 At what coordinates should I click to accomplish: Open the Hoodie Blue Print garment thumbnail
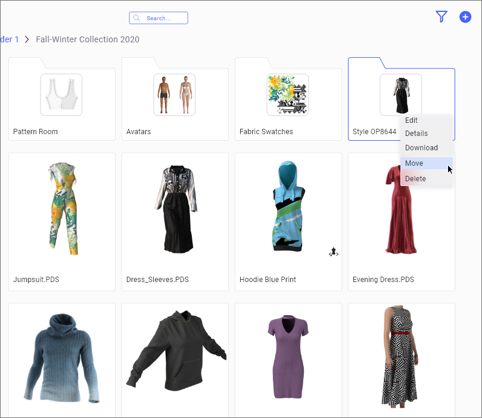(x=288, y=207)
